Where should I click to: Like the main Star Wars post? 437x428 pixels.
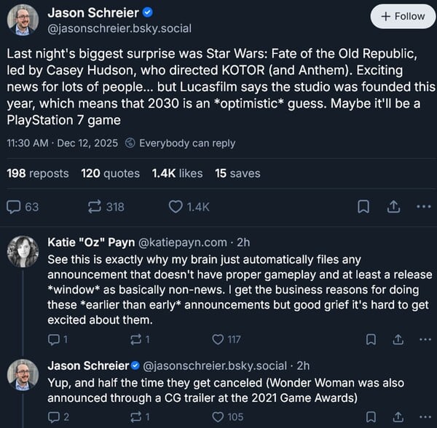(x=176, y=207)
